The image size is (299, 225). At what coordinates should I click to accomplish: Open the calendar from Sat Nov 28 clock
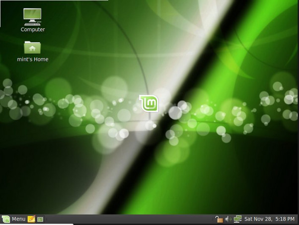pos(269,219)
